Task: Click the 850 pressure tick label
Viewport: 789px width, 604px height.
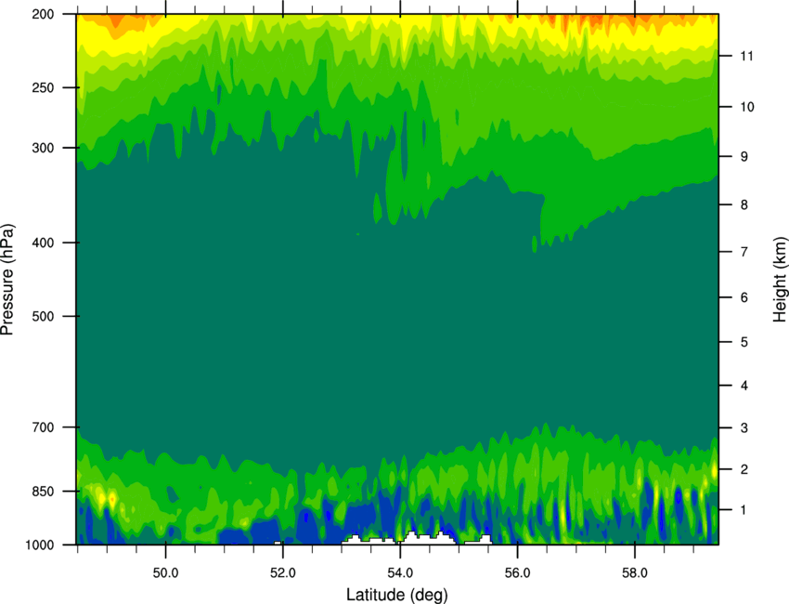Action: click(x=43, y=492)
